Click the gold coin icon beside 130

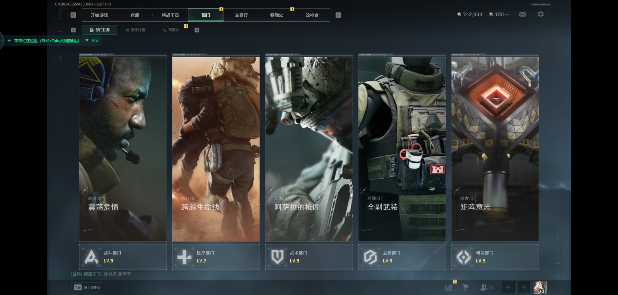[491, 14]
